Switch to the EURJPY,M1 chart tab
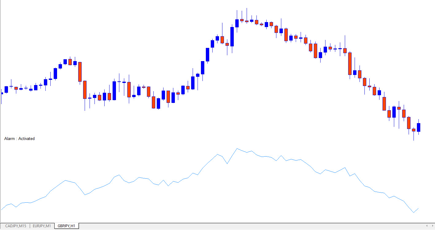 coord(42,226)
